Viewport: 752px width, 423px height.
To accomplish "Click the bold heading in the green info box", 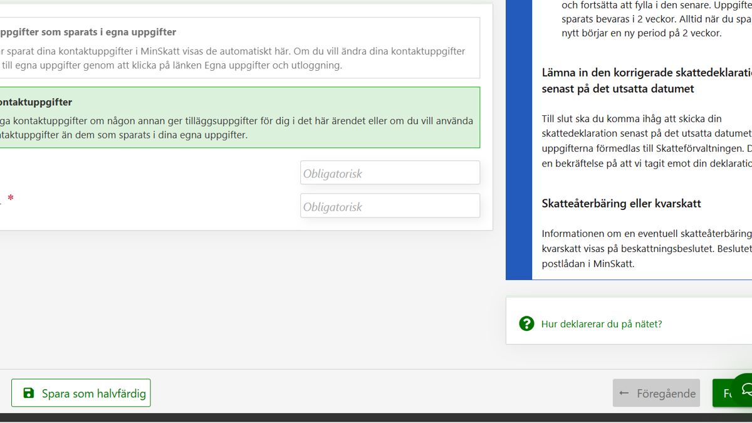I will click(x=36, y=102).
